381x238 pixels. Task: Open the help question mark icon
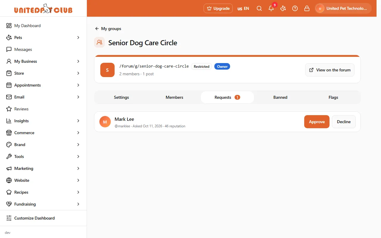tap(295, 8)
